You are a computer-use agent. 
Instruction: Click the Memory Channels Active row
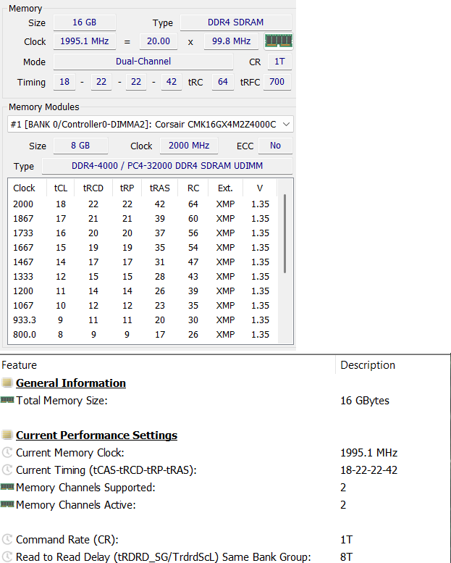pyautogui.click(x=225, y=505)
